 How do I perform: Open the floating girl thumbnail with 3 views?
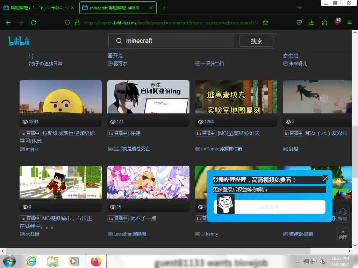coord(317,97)
